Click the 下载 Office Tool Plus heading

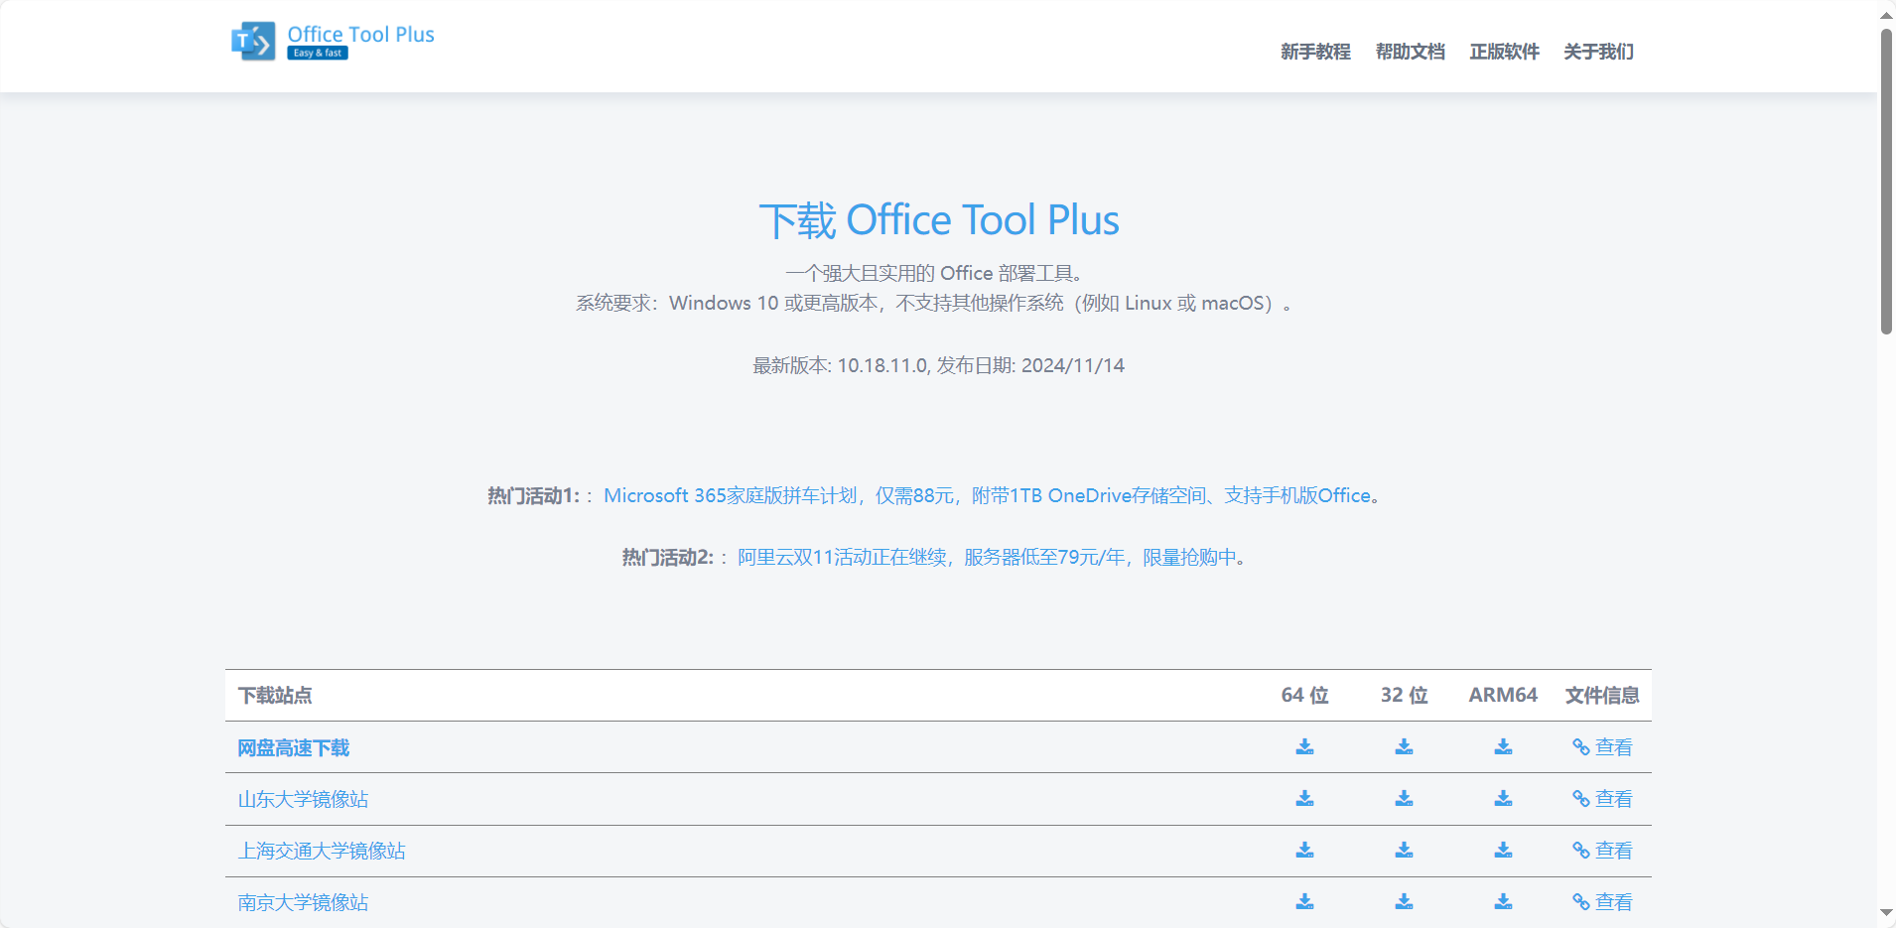939,220
